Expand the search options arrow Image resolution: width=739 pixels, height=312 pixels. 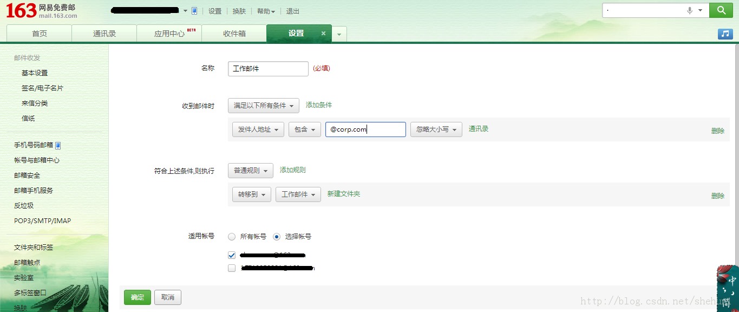[x=701, y=10]
